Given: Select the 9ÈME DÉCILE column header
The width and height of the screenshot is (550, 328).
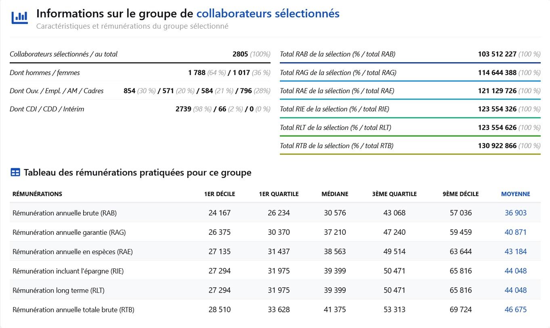Looking at the screenshot, I should (x=461, y=194).
